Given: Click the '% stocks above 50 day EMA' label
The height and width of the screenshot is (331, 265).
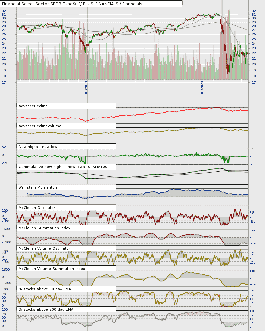Looking at the screenshot, I should pos(45,289).
